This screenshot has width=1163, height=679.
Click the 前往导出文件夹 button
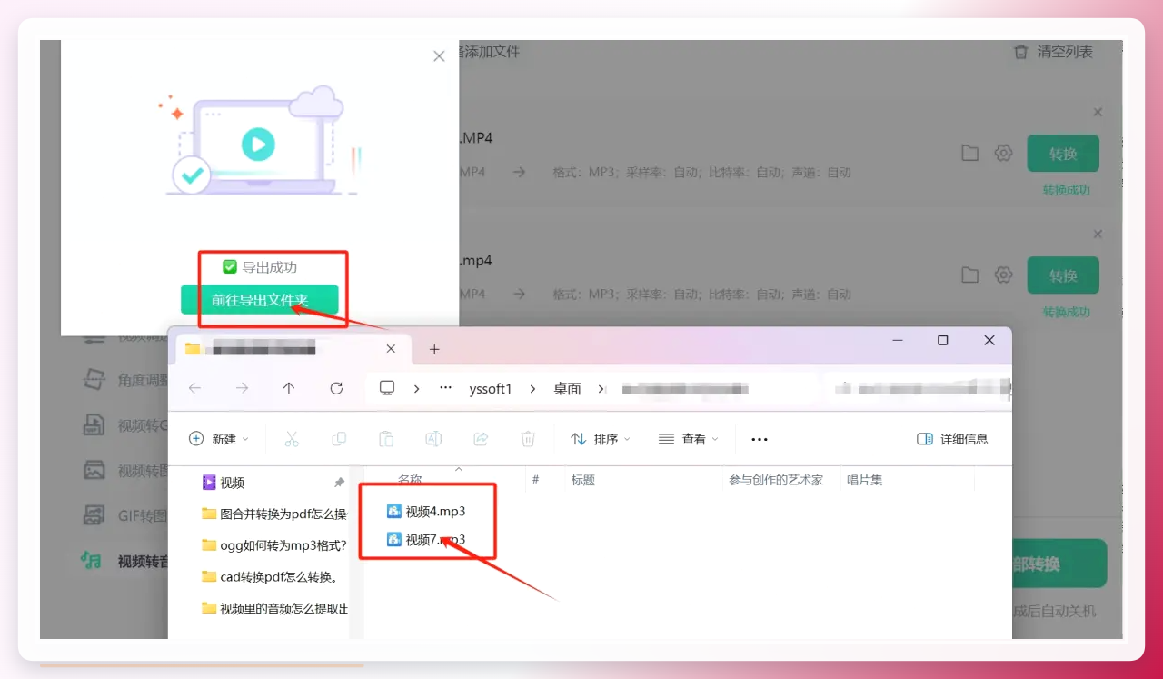(x=260, y=300)
